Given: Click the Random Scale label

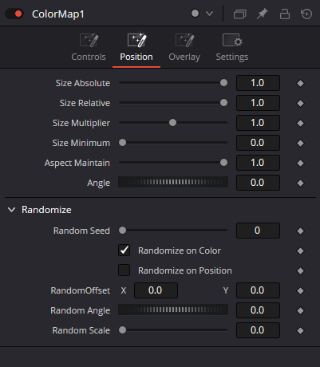Looking at the screenshot, I should point(81,330).
